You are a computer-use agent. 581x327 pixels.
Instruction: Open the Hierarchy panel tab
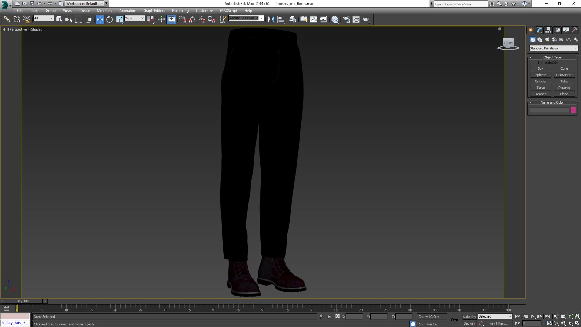point(548,30)
